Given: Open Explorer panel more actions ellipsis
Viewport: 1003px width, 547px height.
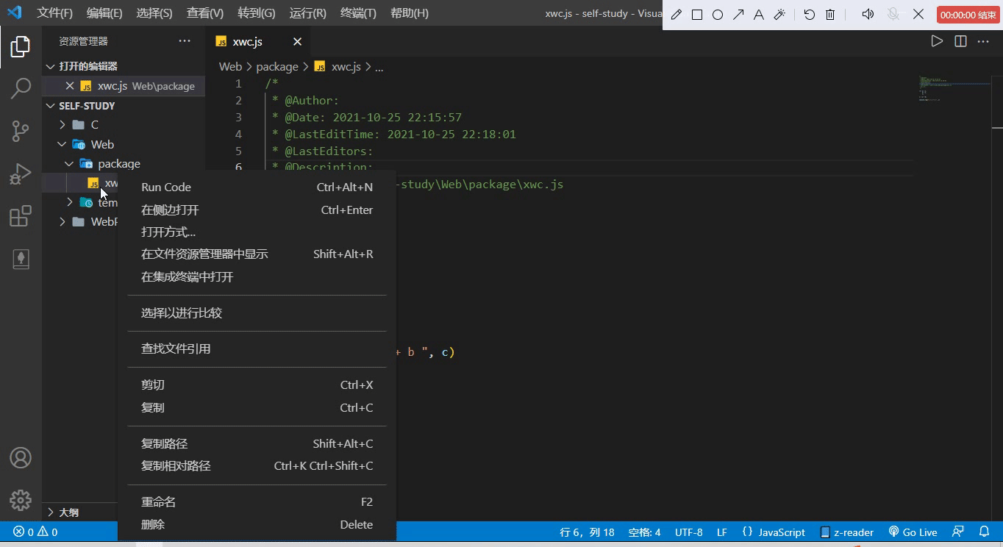Looking at the screenshot, I should 185,41.
